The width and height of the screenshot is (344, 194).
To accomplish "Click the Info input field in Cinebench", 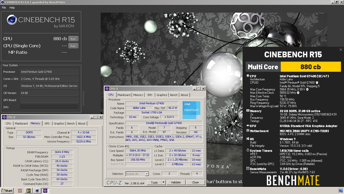I will point(49,107).
